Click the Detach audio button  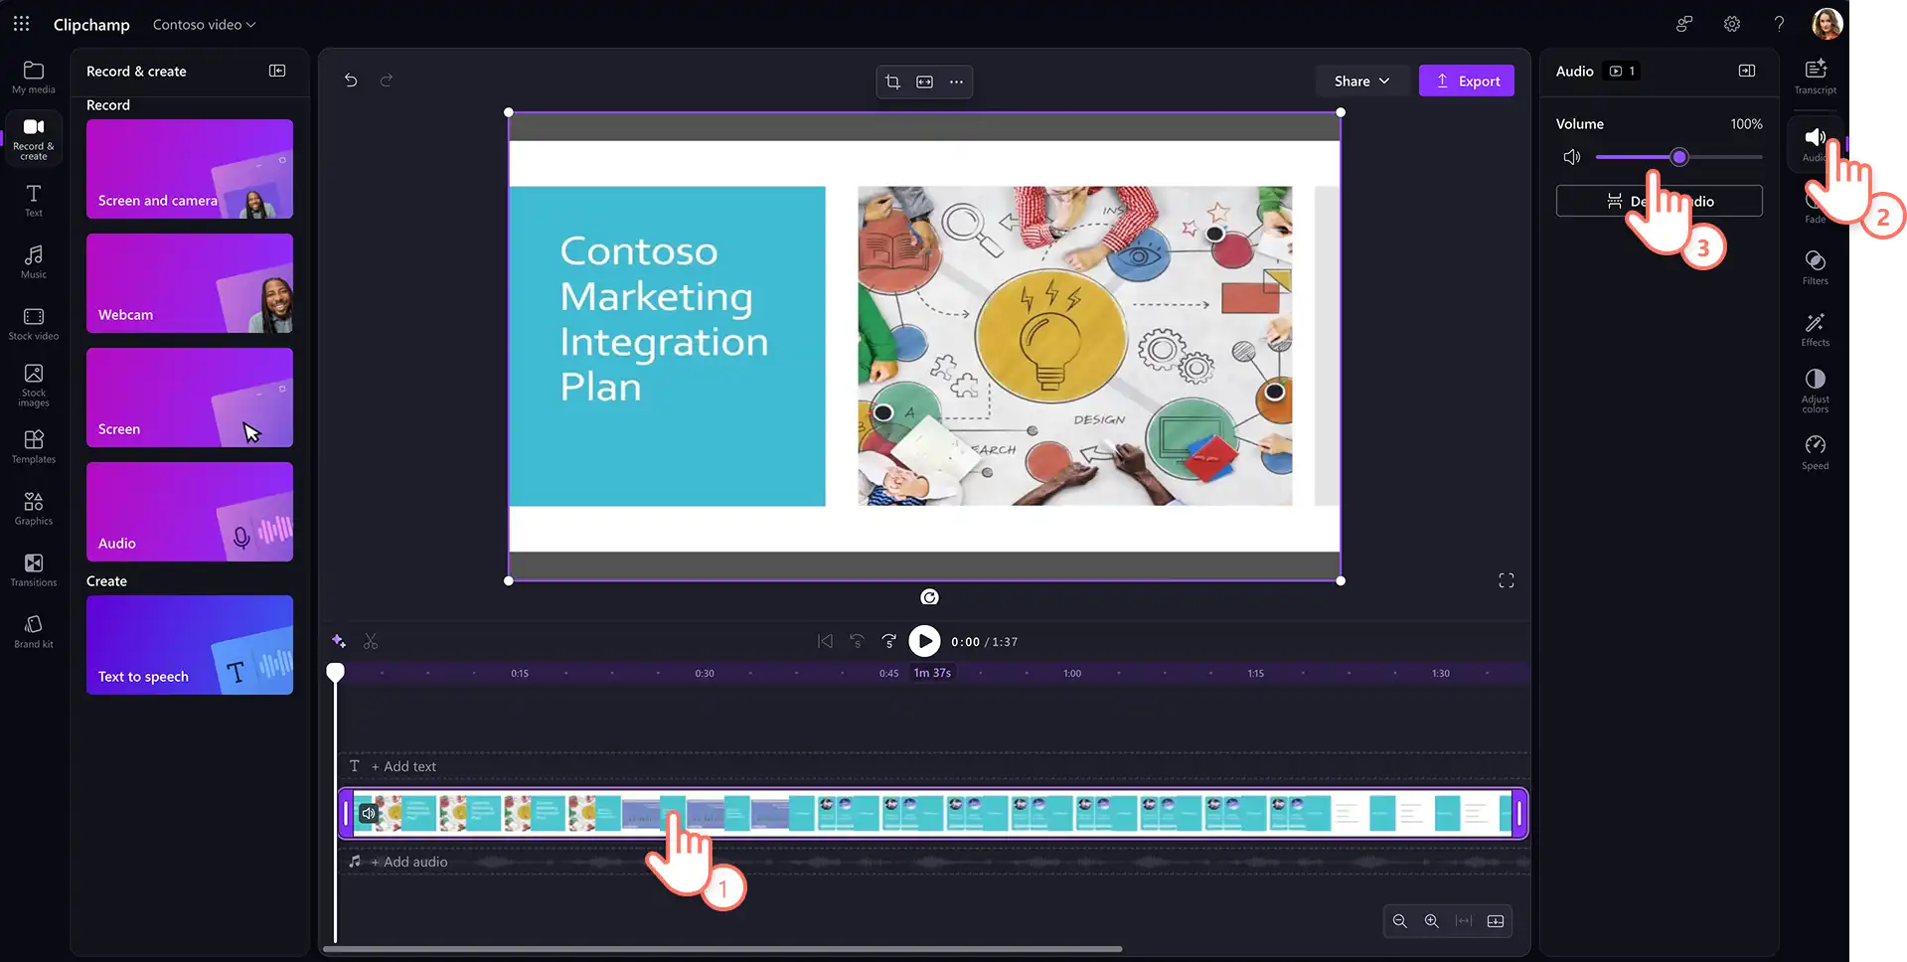1659,201
